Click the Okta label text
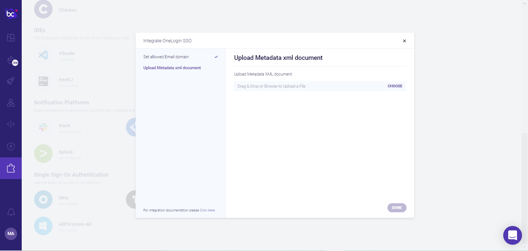Screen dimensions: 528x251 click(64, 198)
